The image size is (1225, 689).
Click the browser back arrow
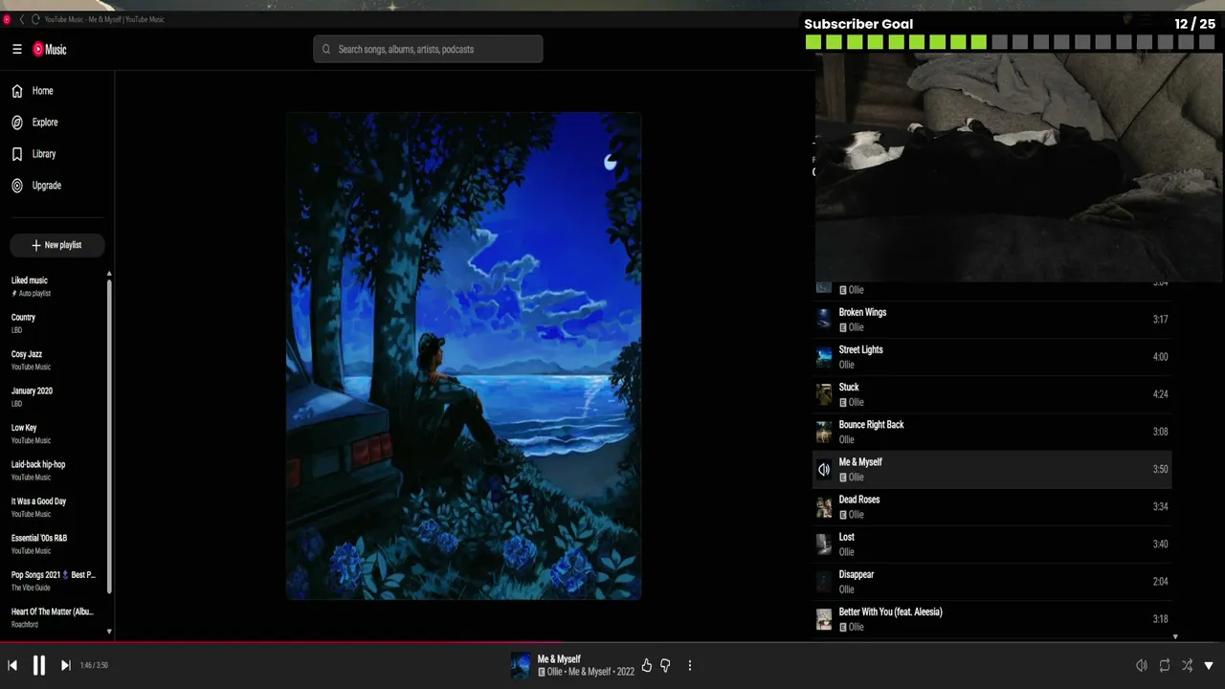[22, 19]
